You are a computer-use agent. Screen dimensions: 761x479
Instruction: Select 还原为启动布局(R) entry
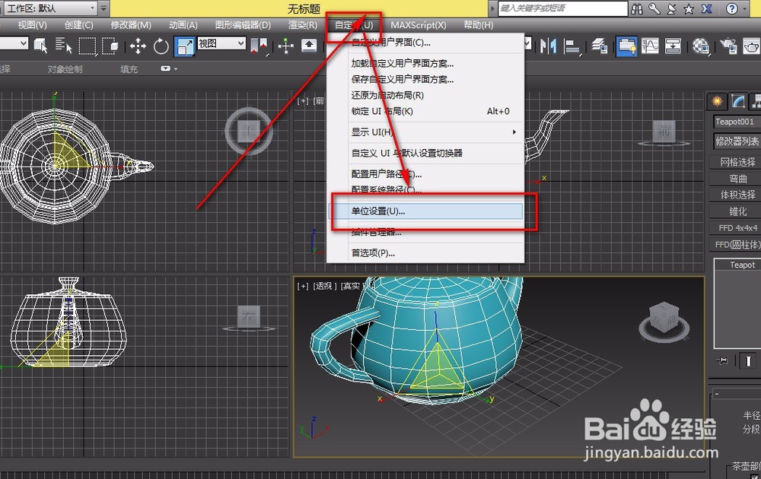(426, 95)
